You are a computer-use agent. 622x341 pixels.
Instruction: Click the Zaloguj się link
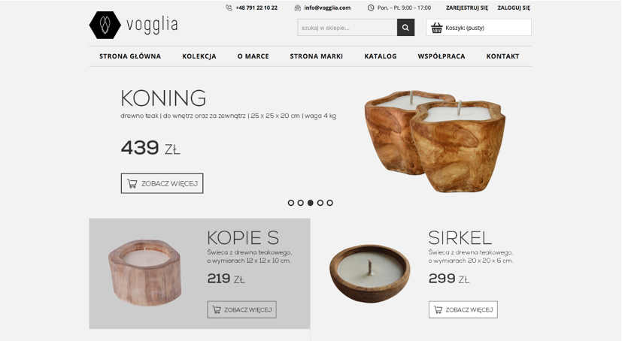[x=514, y=8]
